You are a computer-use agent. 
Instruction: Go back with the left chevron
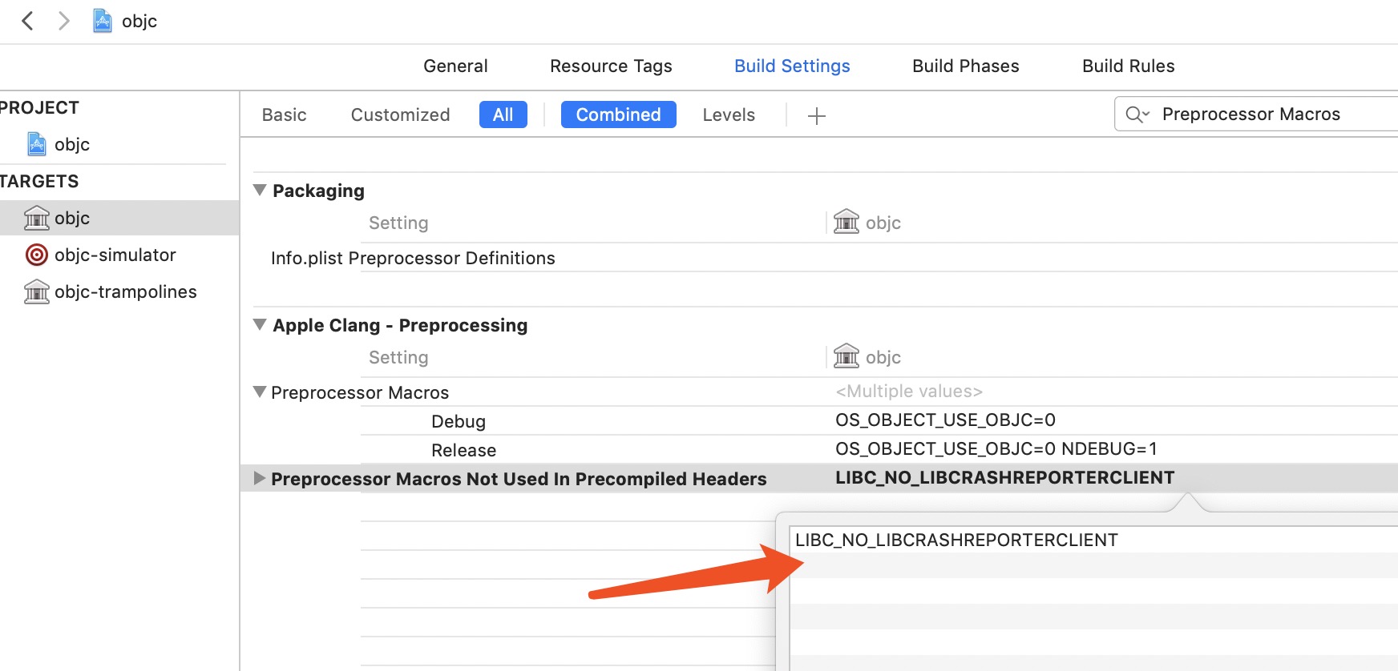click(28, 21)
